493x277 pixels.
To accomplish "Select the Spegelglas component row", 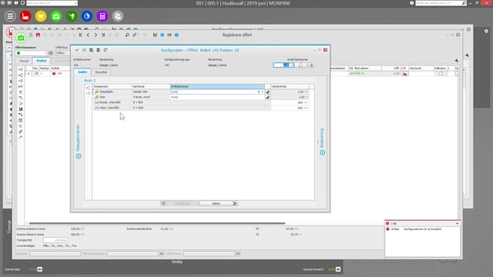I will [112, 92].
